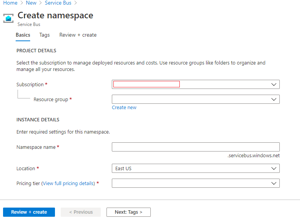Navigate to New in the breadcrumb
The height and width of the screenshot is (224, 300).
(x=31, y=3)
